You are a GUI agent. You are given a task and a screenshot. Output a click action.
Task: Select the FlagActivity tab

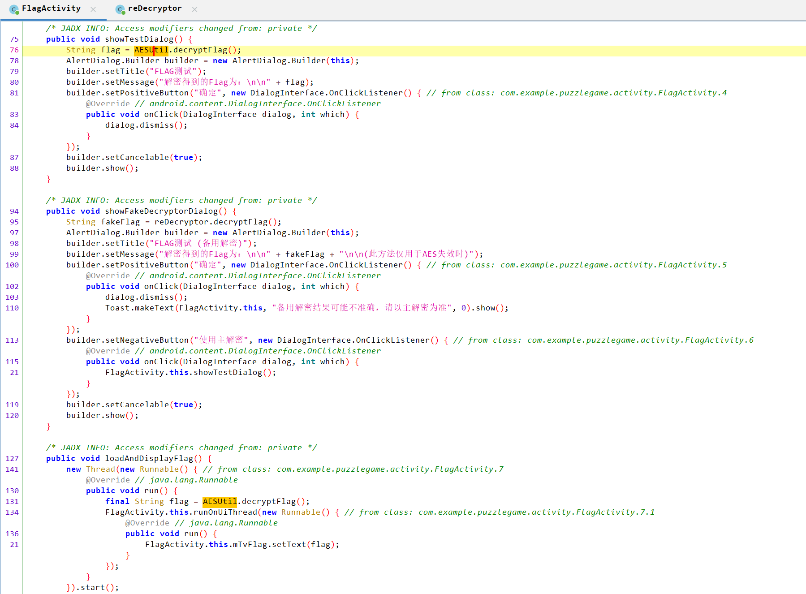click(x=51, y=9)
